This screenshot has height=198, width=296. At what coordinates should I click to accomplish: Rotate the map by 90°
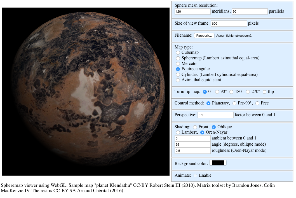tap(217, 92)
